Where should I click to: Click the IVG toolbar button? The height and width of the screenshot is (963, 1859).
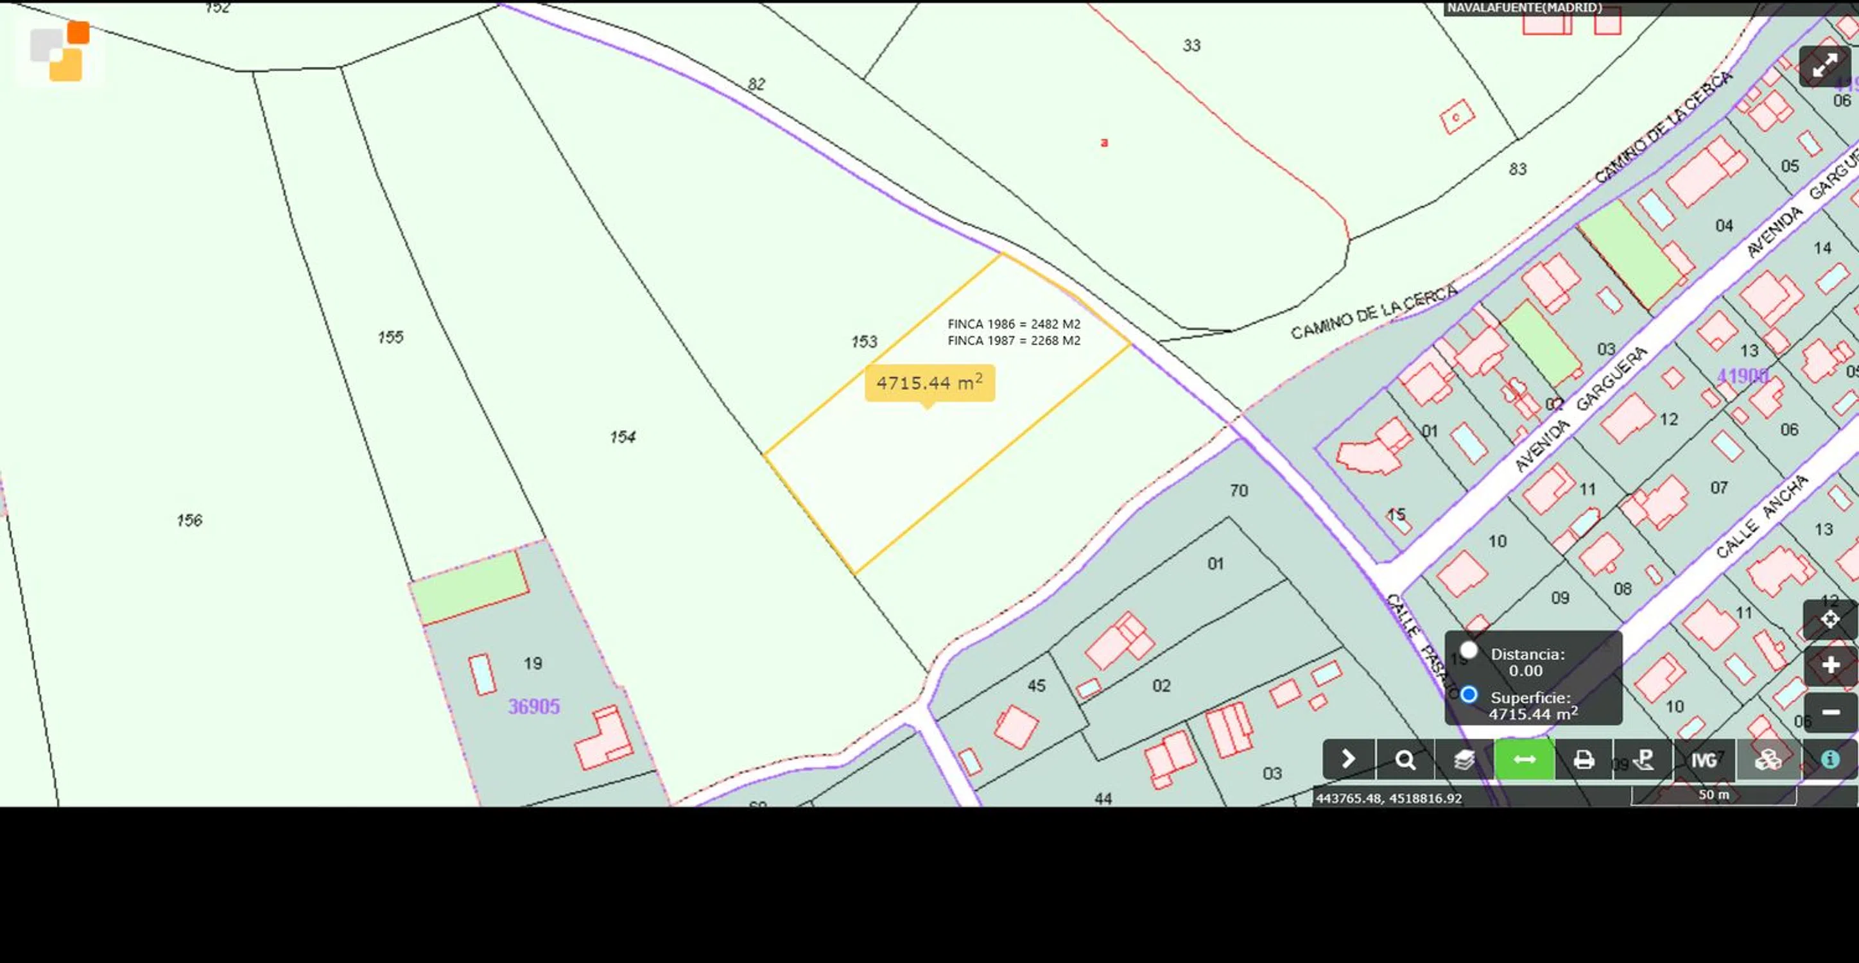pyautogui.click(x=1704, y=759)
